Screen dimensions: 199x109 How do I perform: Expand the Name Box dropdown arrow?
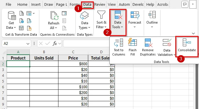point(28,44)
